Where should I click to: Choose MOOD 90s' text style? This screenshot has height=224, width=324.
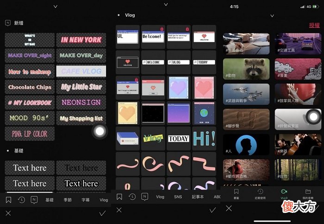tap(30, 118)
